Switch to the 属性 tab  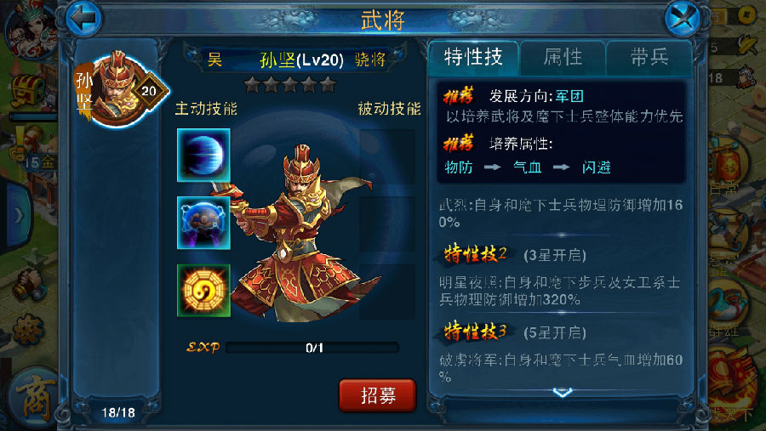coord(563,58)
